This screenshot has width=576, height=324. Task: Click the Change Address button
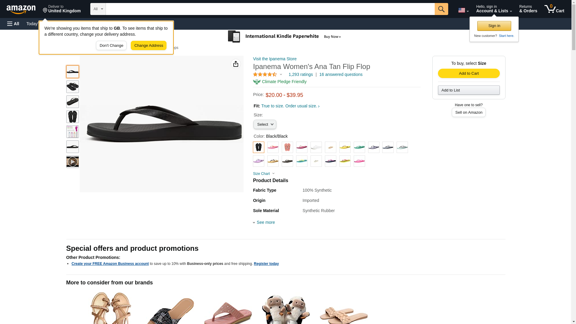pyautogui.click(x=149, y=46)
